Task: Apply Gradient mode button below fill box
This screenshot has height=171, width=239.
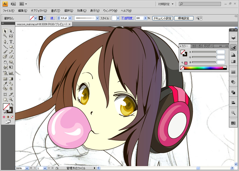Action: pos(8,117)
